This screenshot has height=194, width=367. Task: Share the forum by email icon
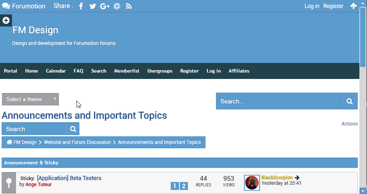click(x=117, y=6)
